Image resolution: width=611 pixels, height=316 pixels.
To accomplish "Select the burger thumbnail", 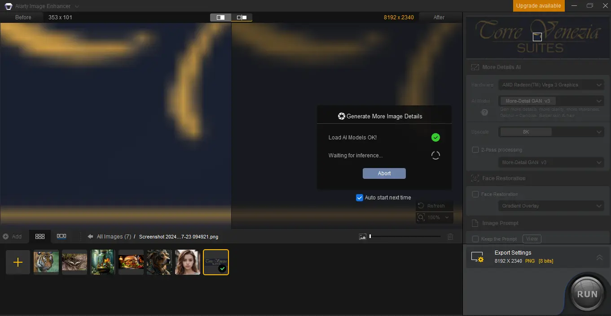I will (x=131, y=262).
